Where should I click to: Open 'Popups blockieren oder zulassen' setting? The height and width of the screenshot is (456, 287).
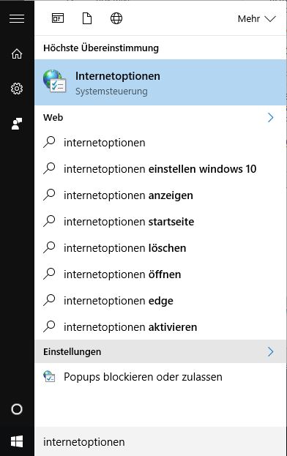[160, 377]
